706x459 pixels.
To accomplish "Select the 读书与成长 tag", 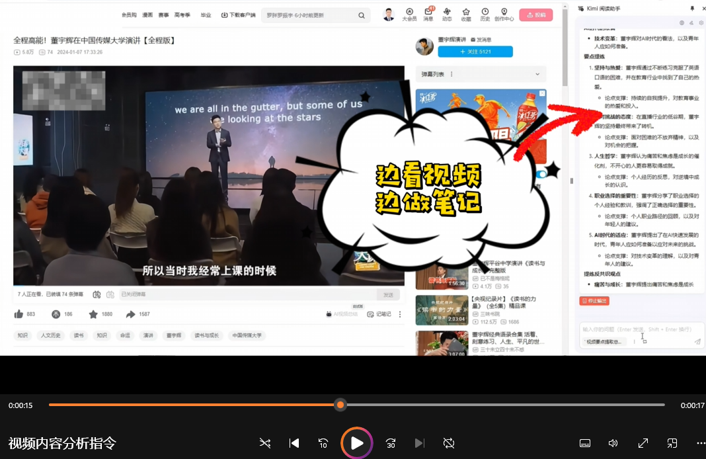I will click(x=207, y=335).
